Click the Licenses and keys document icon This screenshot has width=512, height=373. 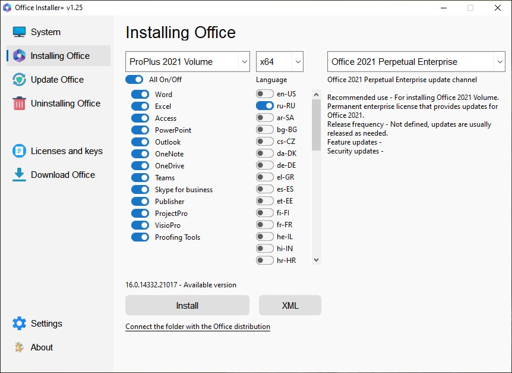coord(19,151)
